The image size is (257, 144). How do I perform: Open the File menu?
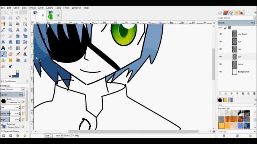3,8
